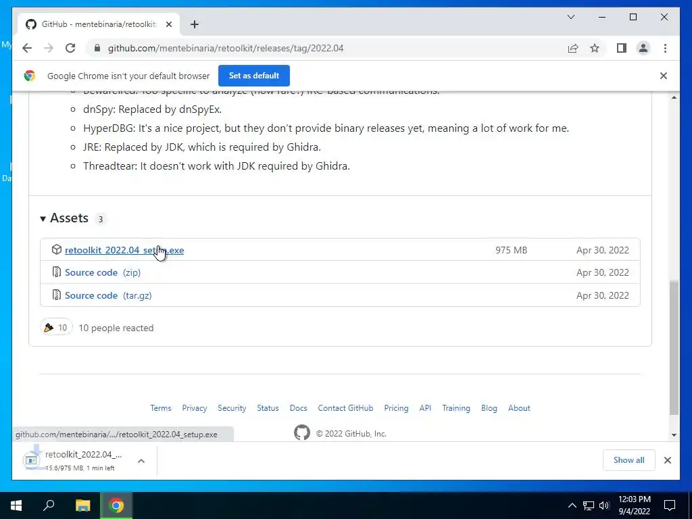Viewport: 692px width, 519px height.
Task: Open the Chrome three-dot menu
Action: (665, 48)
